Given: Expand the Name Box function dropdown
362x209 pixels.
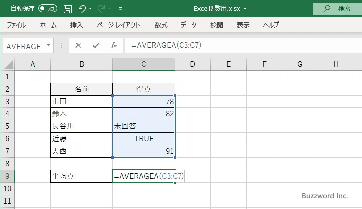Looking at the screenshot, I should point(49,45).
